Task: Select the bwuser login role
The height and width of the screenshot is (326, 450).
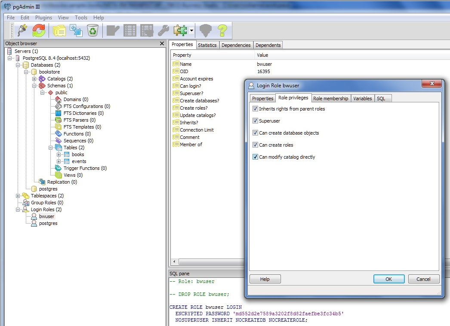Action: tap(46, 216)
